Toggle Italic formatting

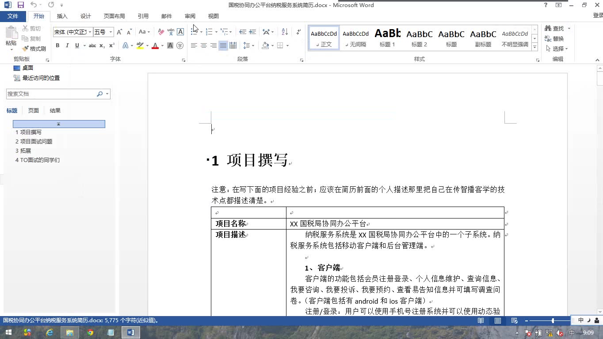[x=67, y=45]
